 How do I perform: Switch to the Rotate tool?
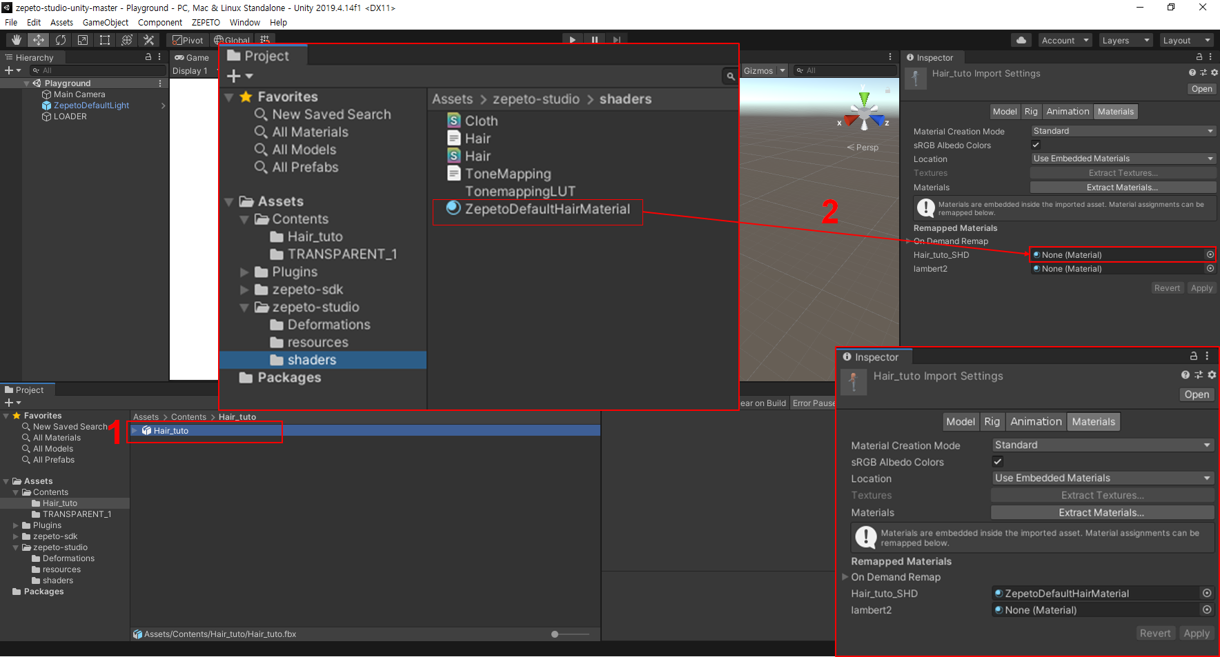61,40
